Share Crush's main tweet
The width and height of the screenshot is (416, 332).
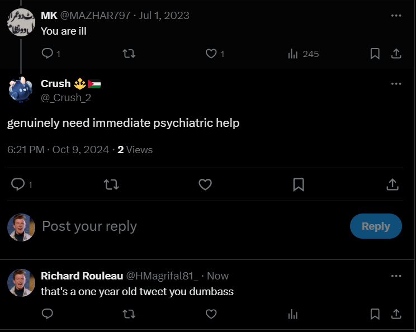click(393, 184)
